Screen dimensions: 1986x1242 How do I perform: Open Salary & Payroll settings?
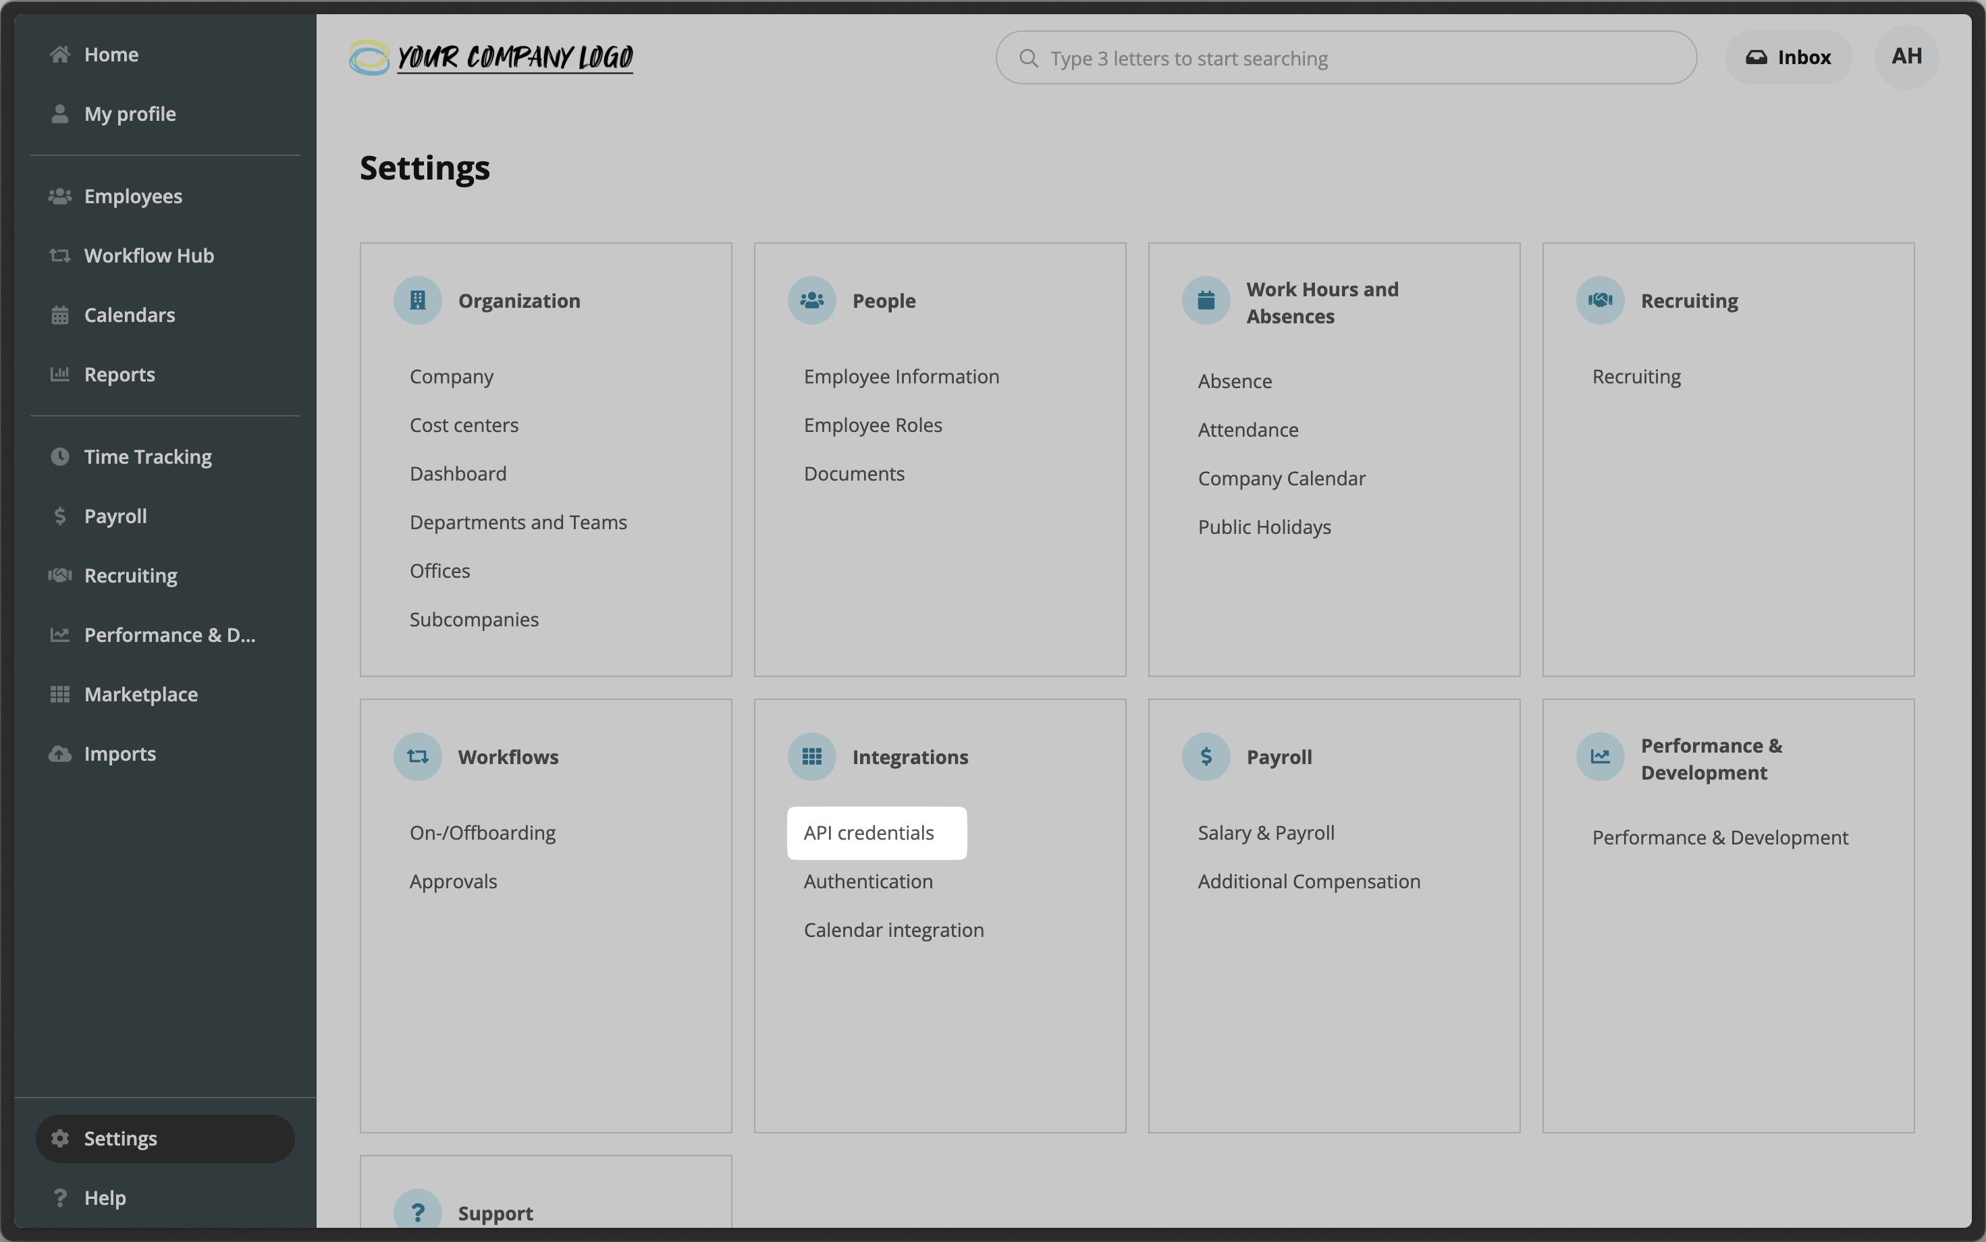(1266, 833)
